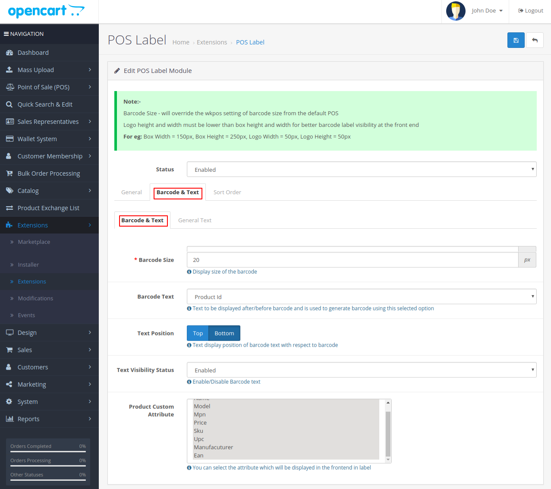Select Ean in the attribute list
This screenshot has height=489, width=551.
(286, 456)
